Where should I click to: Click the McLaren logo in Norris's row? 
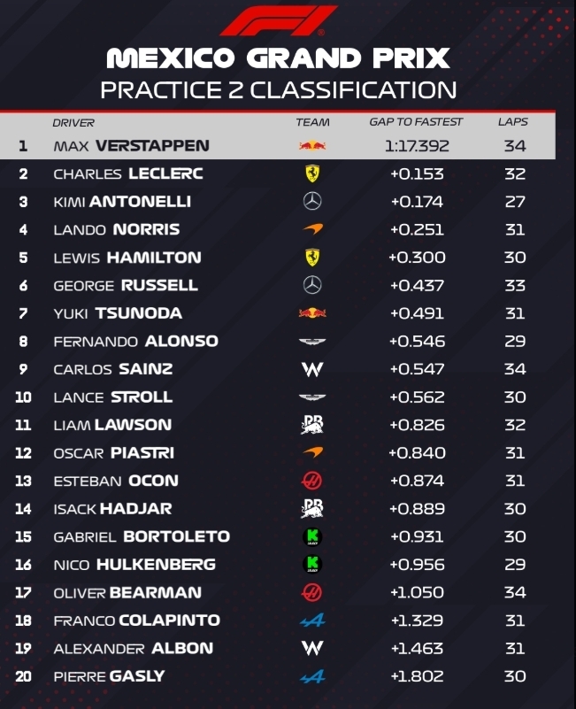[x=312, y=230]
